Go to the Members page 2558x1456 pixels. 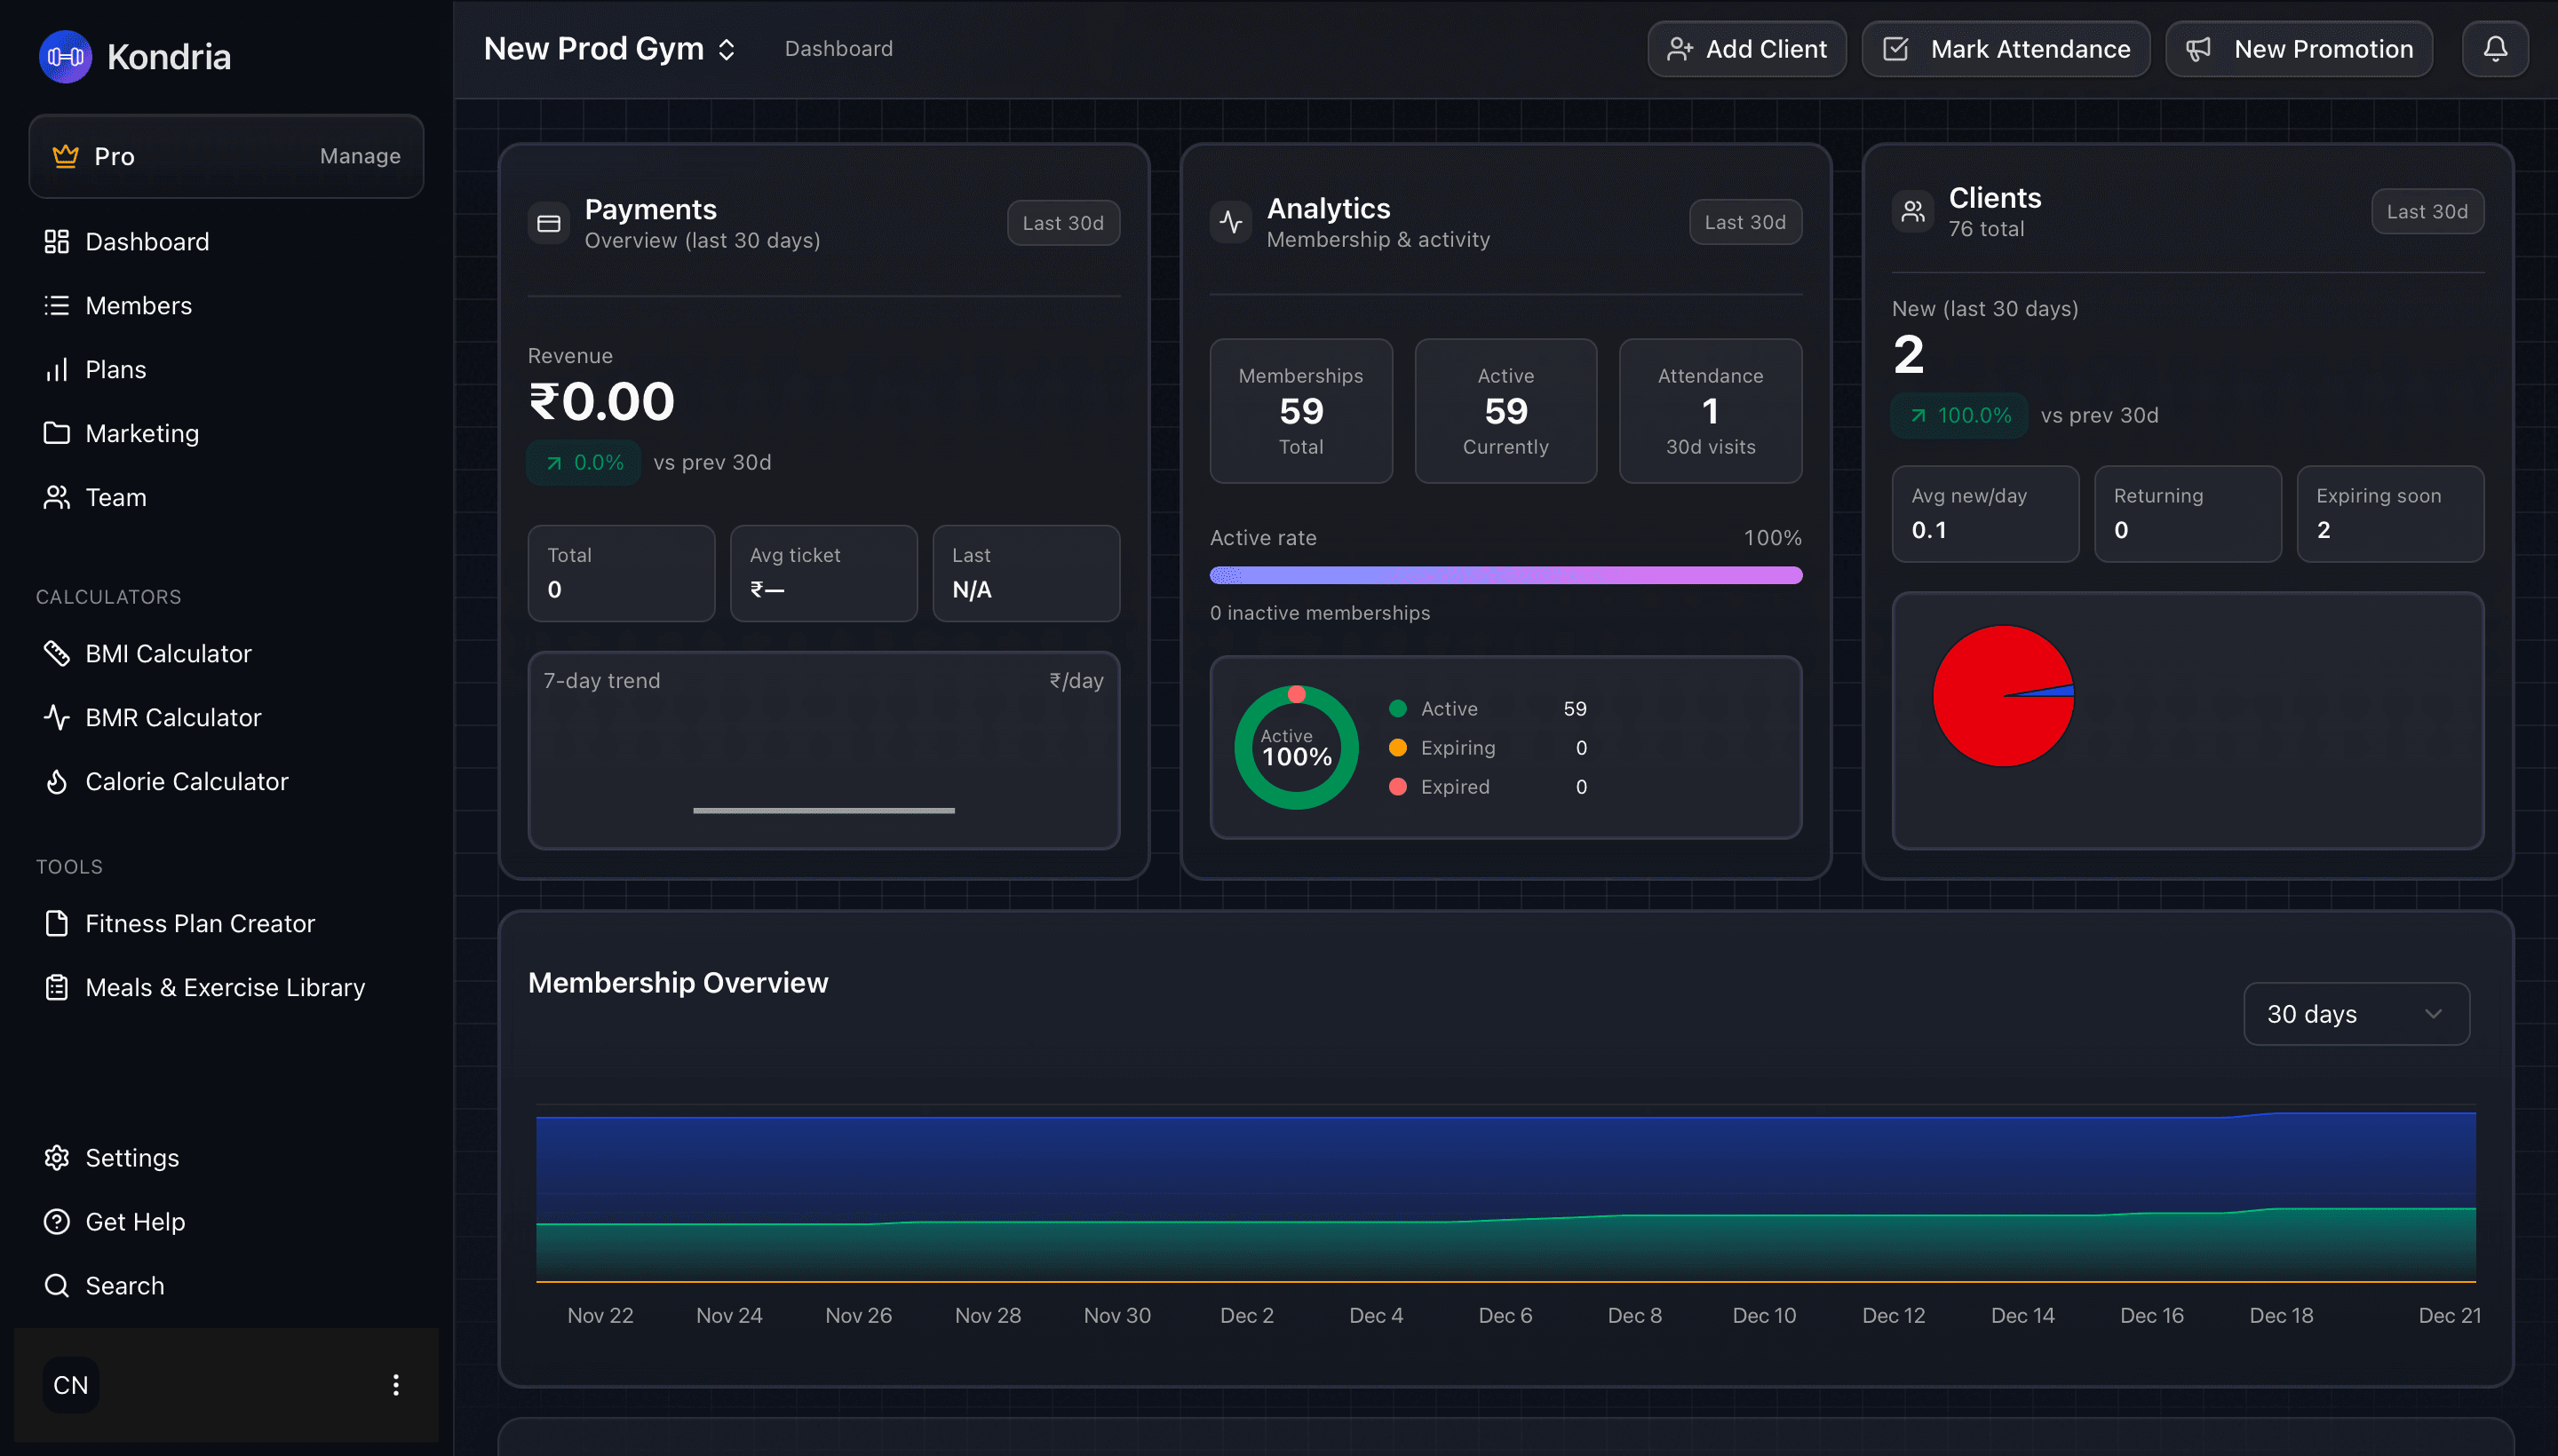138,305
